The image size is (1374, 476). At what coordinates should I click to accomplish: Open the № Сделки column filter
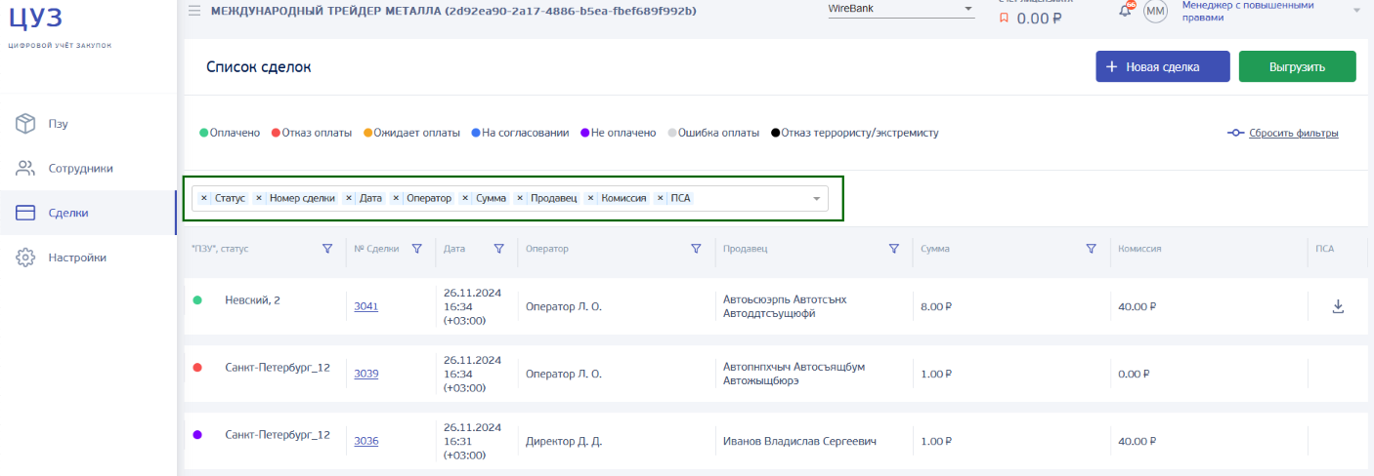[x=417, y=249]
